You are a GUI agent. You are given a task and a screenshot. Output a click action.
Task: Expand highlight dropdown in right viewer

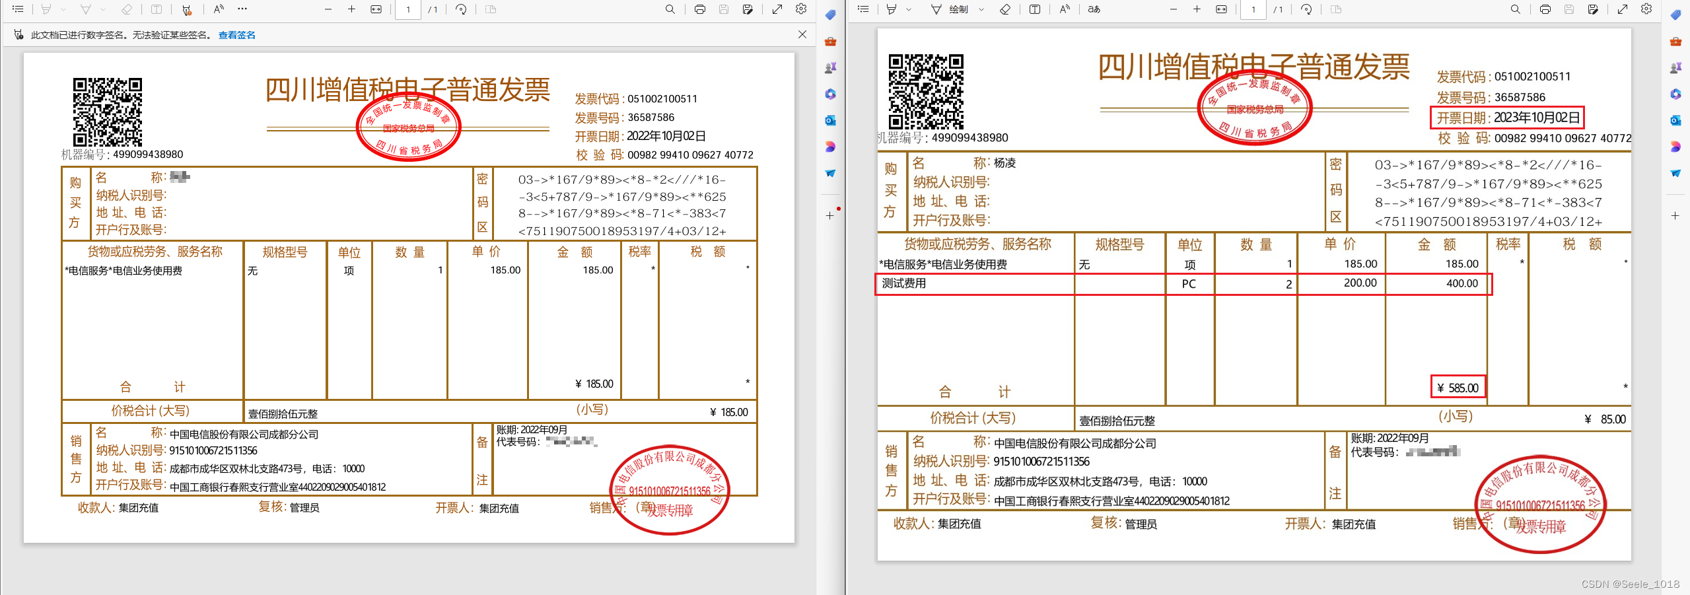[x=909, y=9]
